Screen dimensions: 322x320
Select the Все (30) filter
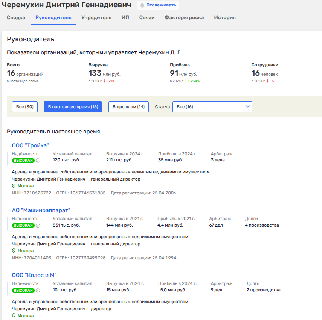coord(25,107)
